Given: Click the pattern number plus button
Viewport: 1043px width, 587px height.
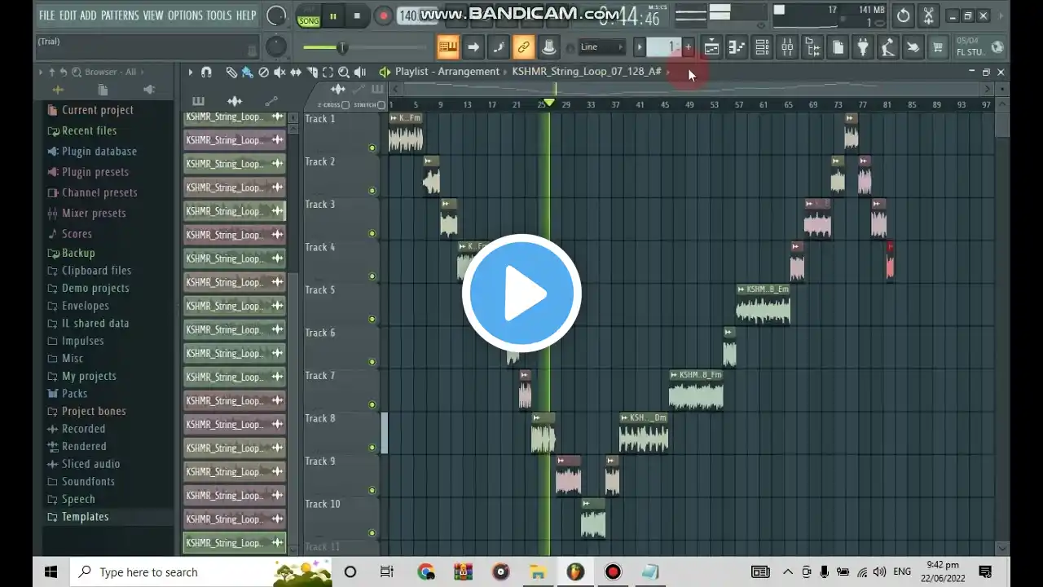Looking at the screenshot, I should pyautogui.click(x=688, y=47).
